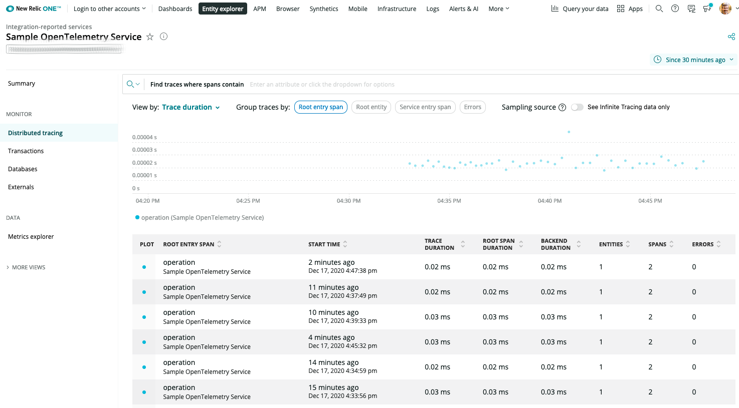Screen dimensions: 739x408
Task: Open operation trace started 4:33:56 pm
Action: [434, 392]
